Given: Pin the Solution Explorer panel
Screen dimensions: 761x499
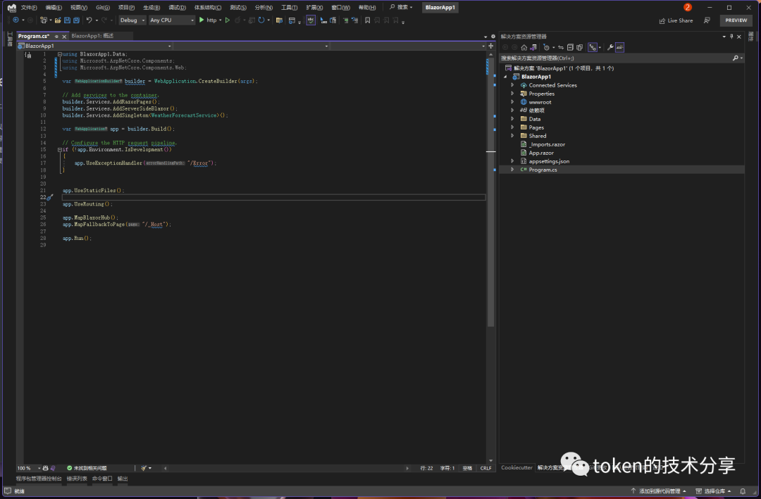Looking at the screenshot, I should pos(731,37).
